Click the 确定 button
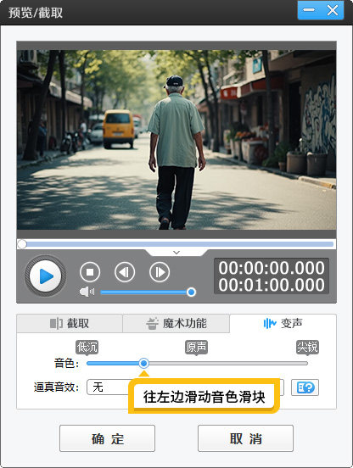Viewport: 353px width, 468px height. 107,438
